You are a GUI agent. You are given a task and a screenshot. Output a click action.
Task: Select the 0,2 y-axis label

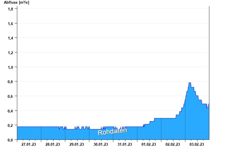tap(10, 125)
